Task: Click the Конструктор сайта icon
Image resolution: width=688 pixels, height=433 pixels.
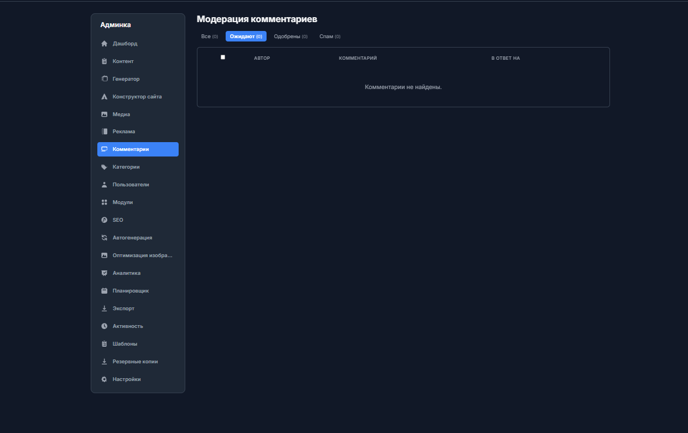Action: click(x=104, y=97)
